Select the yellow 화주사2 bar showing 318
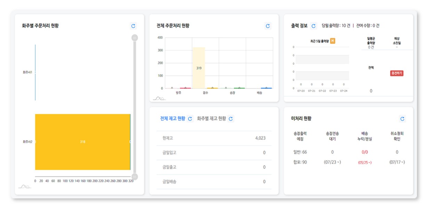Screen dimensions: 427x213 tap(82, 142)
